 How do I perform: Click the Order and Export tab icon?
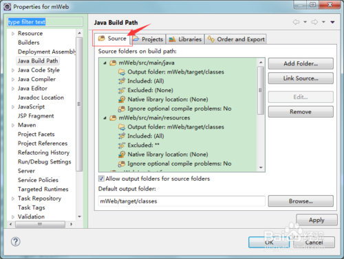click(x=211, y=39)
